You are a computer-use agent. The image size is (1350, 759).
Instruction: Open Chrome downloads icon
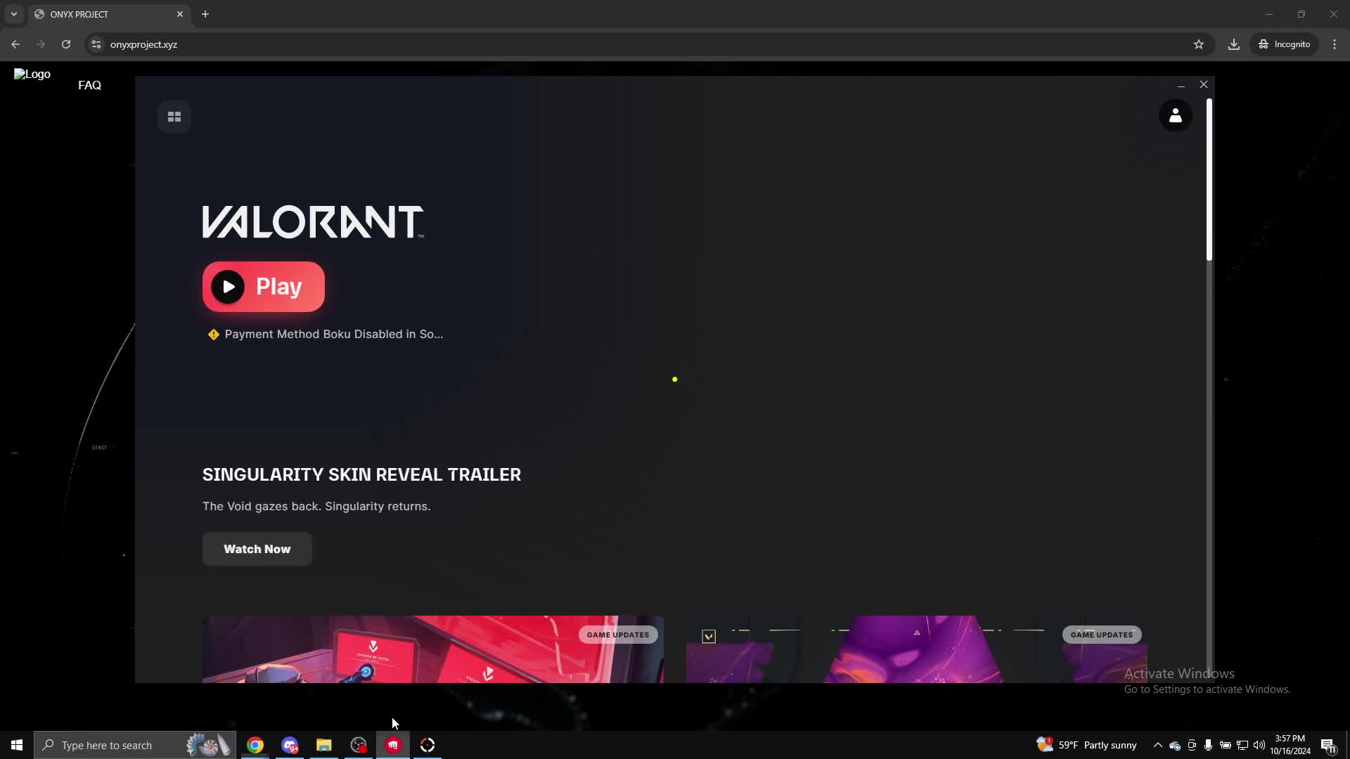tap(1234, 44)
